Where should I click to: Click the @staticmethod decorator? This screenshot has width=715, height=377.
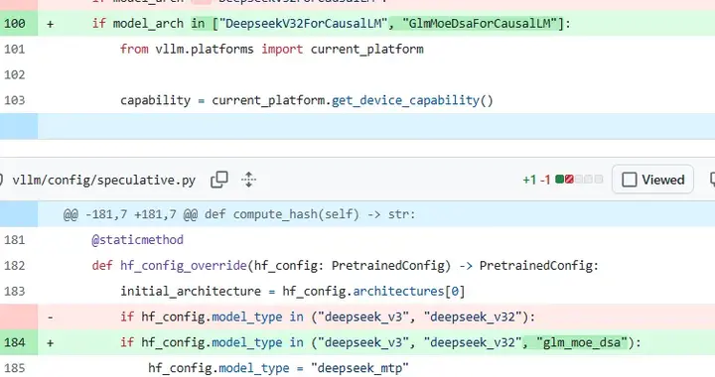[138, 239]
